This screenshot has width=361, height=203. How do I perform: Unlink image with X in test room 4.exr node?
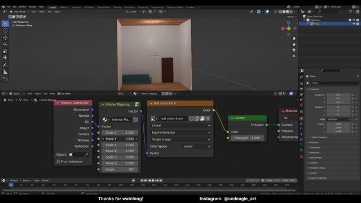tap(208, 118)
